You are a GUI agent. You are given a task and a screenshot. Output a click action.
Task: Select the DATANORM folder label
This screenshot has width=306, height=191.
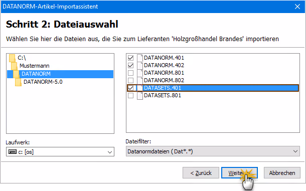[36, 74]
